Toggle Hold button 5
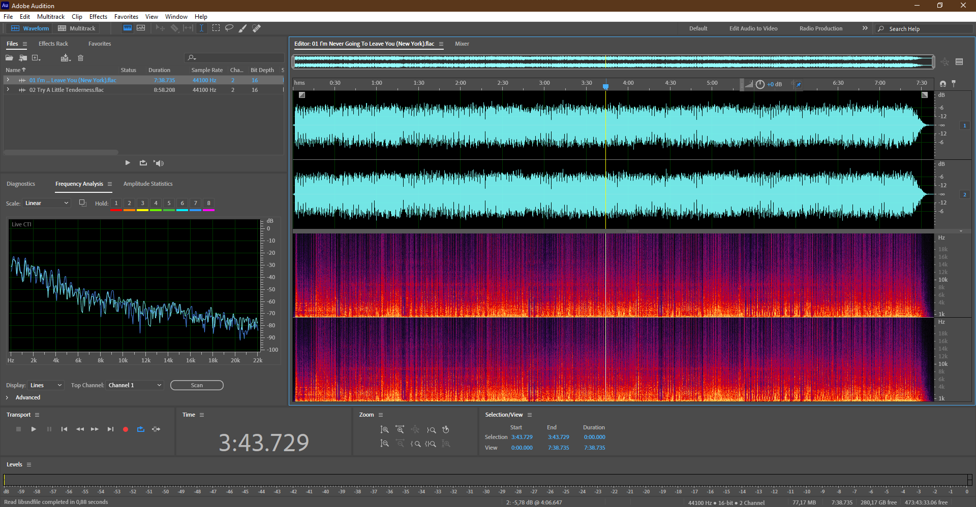The height and width of the screenshot is (507, 976). tap(169, 204)
